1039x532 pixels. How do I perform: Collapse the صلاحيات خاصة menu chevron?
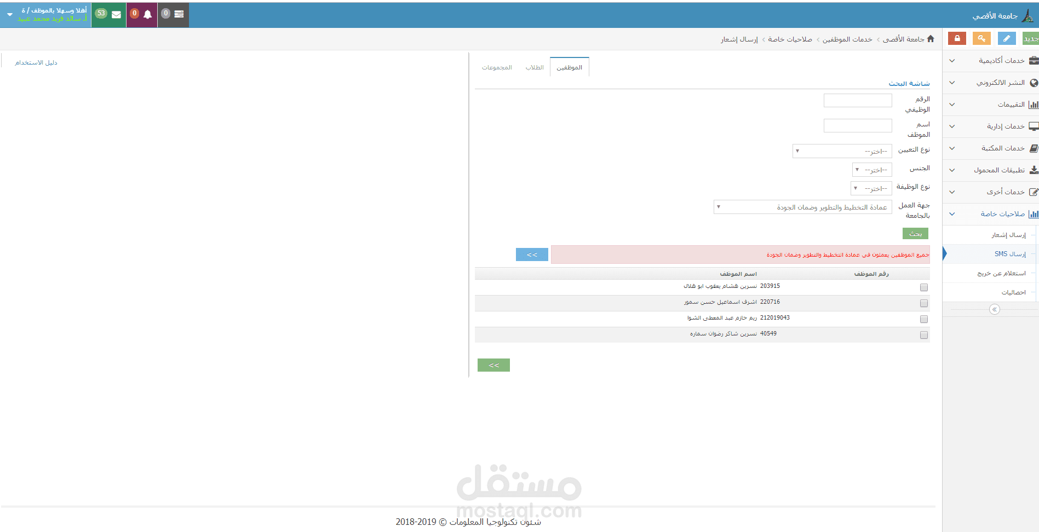[x=952, y=214]
